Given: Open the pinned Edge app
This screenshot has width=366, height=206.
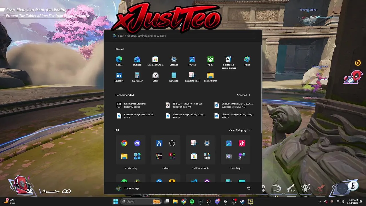Looking at the screenshot, I should (119, 61).
